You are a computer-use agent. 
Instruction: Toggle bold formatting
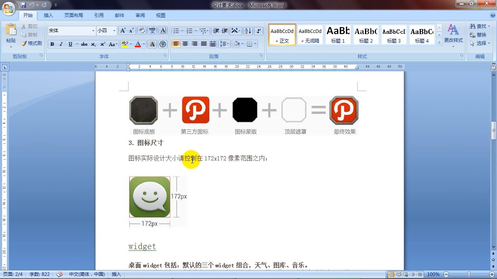click(x=52, y=44)
